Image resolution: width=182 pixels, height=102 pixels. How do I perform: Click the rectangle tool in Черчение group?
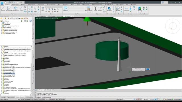click(x=25, y=7)
